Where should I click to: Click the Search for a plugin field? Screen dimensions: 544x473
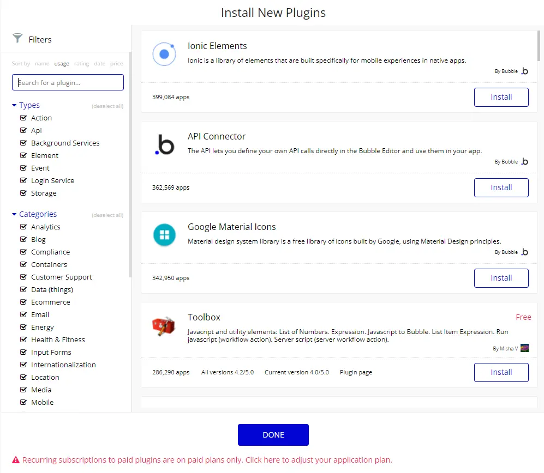point(68,82)
